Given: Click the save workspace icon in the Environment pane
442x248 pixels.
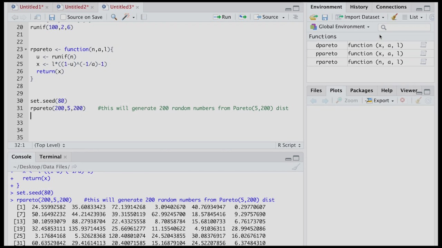Looking at the screenshot, I should pos(325,17).
